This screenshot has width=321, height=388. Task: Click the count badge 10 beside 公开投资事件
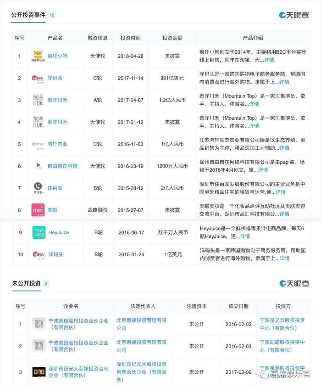pos(52,15)
